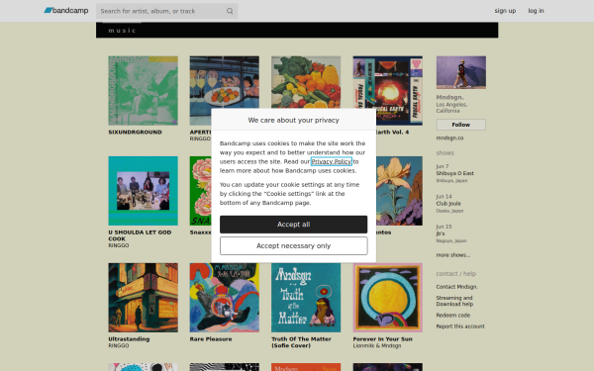594x371 pixels.
Task: Click Accept all cookies button
Action: (294, 225)
